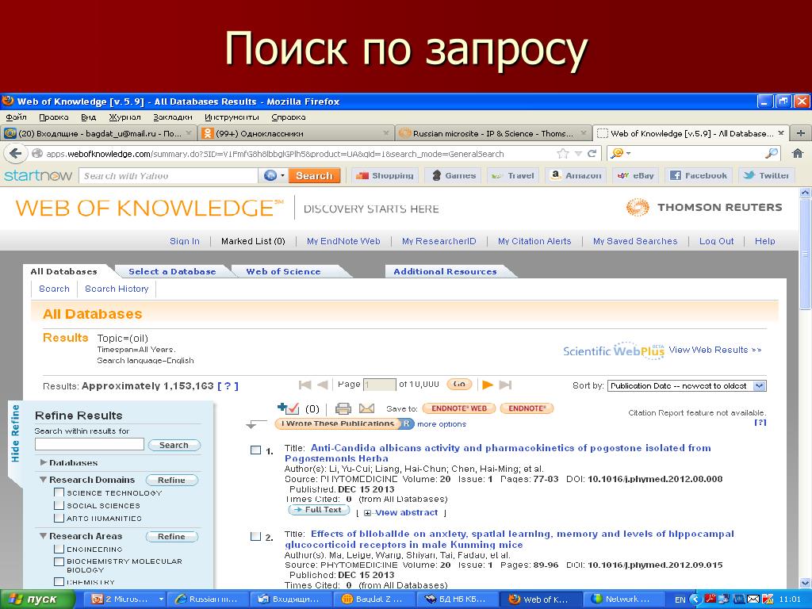812x609 pixels.
Task: Go to the first results page arrow
Action: coord(305,385)
